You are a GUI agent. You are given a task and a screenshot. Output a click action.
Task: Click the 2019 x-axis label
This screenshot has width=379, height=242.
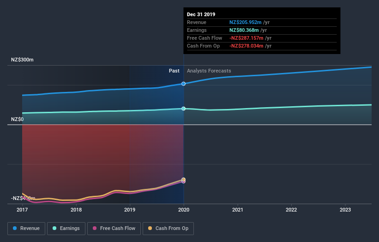click(130, 210)
